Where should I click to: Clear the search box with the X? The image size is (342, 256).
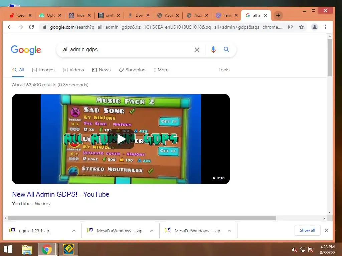tap(197, 50)
